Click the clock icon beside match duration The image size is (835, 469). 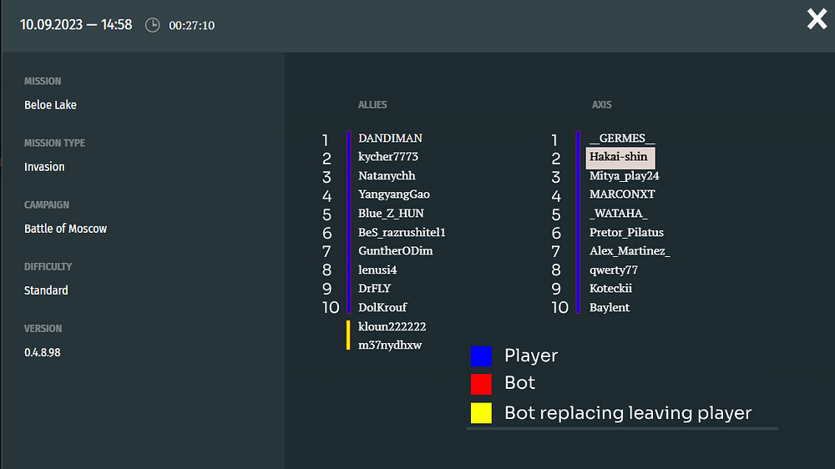click(x=152, y=25)
